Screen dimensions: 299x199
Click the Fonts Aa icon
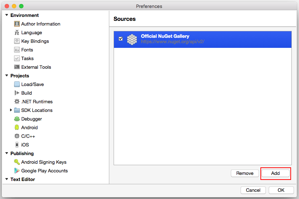point(17,50)
